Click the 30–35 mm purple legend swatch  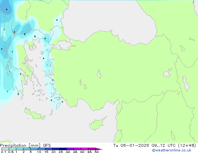(x=70, y=149)
